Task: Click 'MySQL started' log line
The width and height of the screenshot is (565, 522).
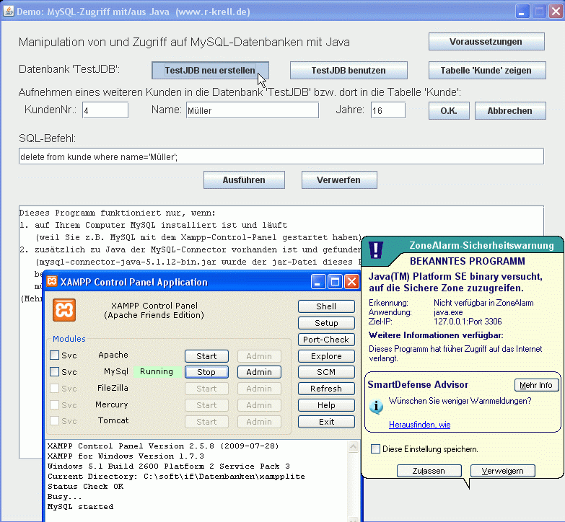Action: tap(80, 507)
